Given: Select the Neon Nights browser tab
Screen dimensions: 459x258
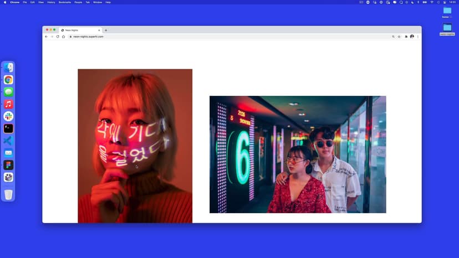Looking at the screenshot, I should coord(78,30).
